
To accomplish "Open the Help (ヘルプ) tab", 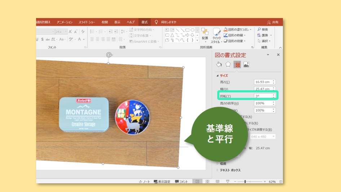I will click(131, 22).
